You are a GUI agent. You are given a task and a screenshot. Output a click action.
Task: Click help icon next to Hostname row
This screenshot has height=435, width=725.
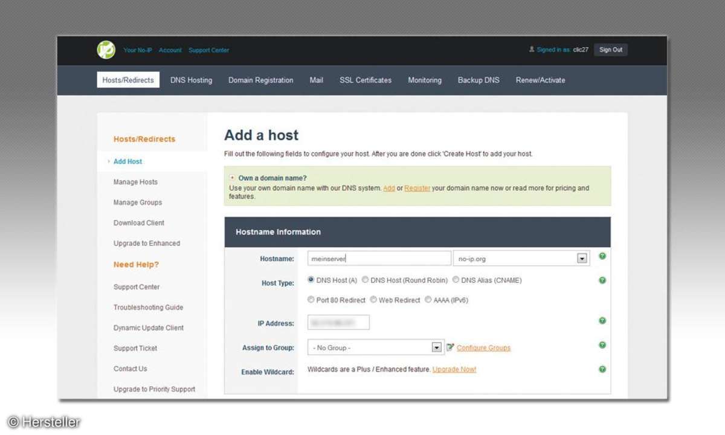pyautogui.click(x=602, y=256)
